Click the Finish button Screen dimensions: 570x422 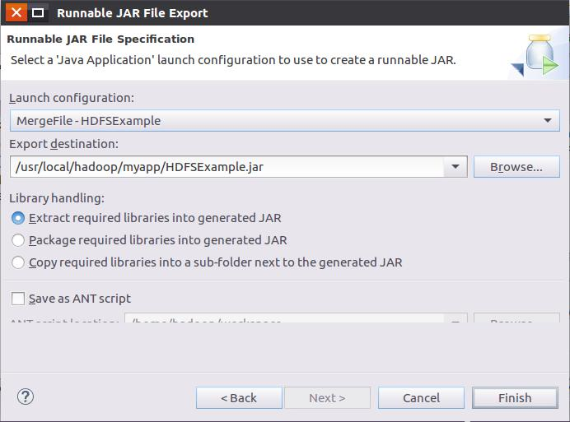click(515, 398)
